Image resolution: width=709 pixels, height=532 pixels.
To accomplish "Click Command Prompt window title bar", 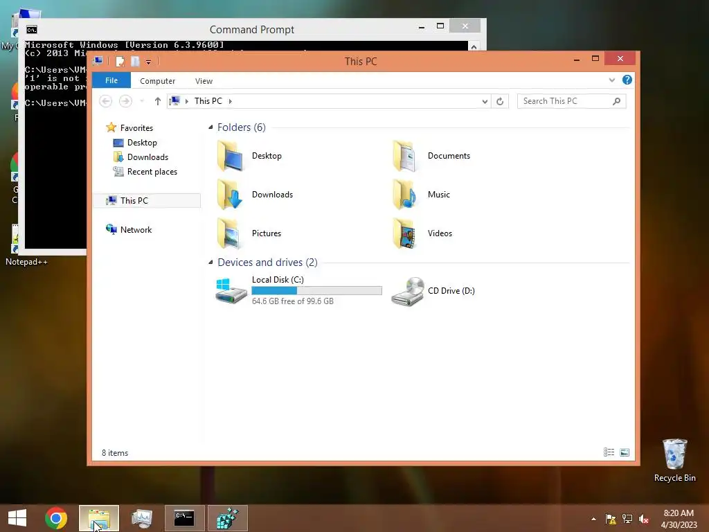I will [251, 30].
